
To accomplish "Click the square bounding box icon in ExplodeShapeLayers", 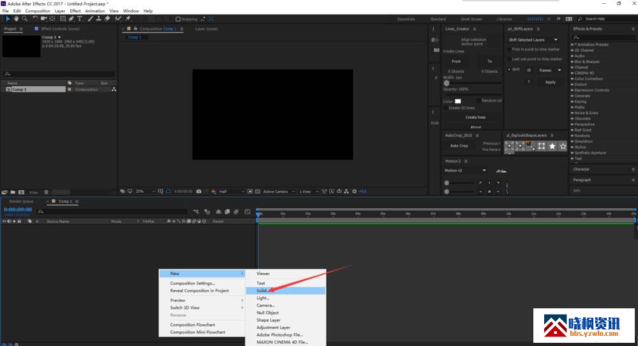I will pyautogui.click(x=542, y=146).
